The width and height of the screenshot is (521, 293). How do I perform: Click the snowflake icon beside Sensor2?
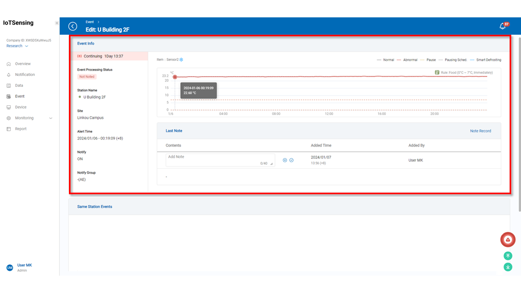tap(181, 60)
